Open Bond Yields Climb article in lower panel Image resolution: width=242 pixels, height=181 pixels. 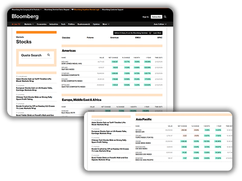[110, 159]
